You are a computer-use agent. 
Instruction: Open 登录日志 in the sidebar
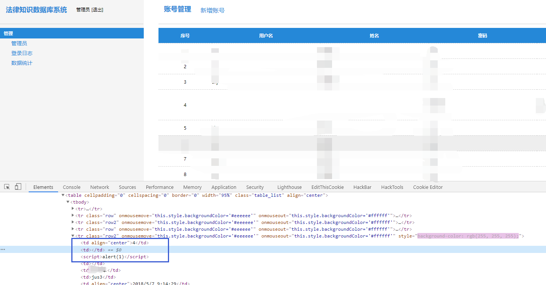(22, 53)
